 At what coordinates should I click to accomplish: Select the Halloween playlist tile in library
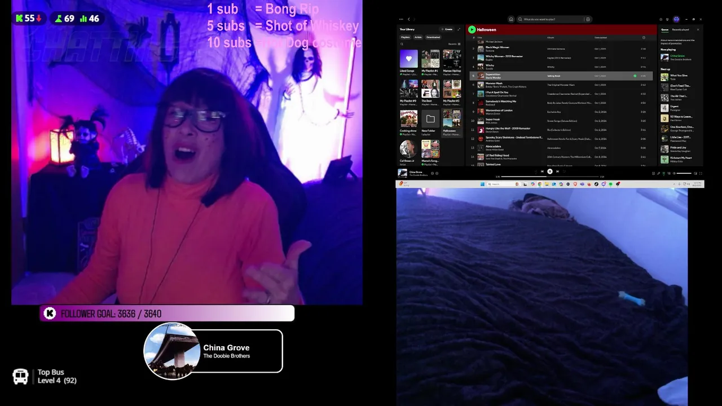(x=451, y=122)
